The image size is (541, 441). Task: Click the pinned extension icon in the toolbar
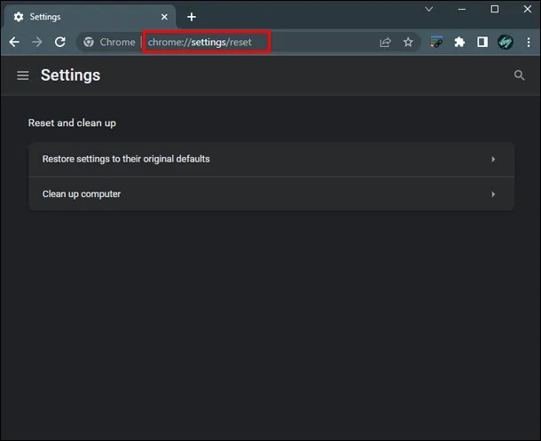click(x=436, y=42)
